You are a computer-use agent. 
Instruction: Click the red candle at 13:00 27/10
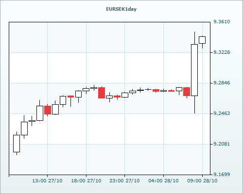click(x=48, y=110)
